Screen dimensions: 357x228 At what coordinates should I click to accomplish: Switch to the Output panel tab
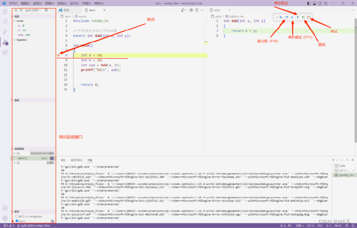(x=63, y=160)
